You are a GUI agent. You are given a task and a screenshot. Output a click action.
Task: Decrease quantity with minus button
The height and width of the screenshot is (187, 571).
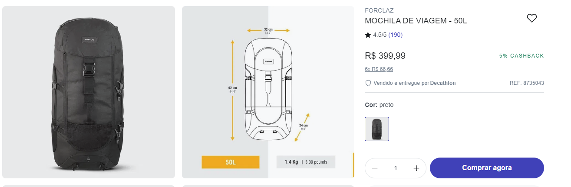coord(375,168)
